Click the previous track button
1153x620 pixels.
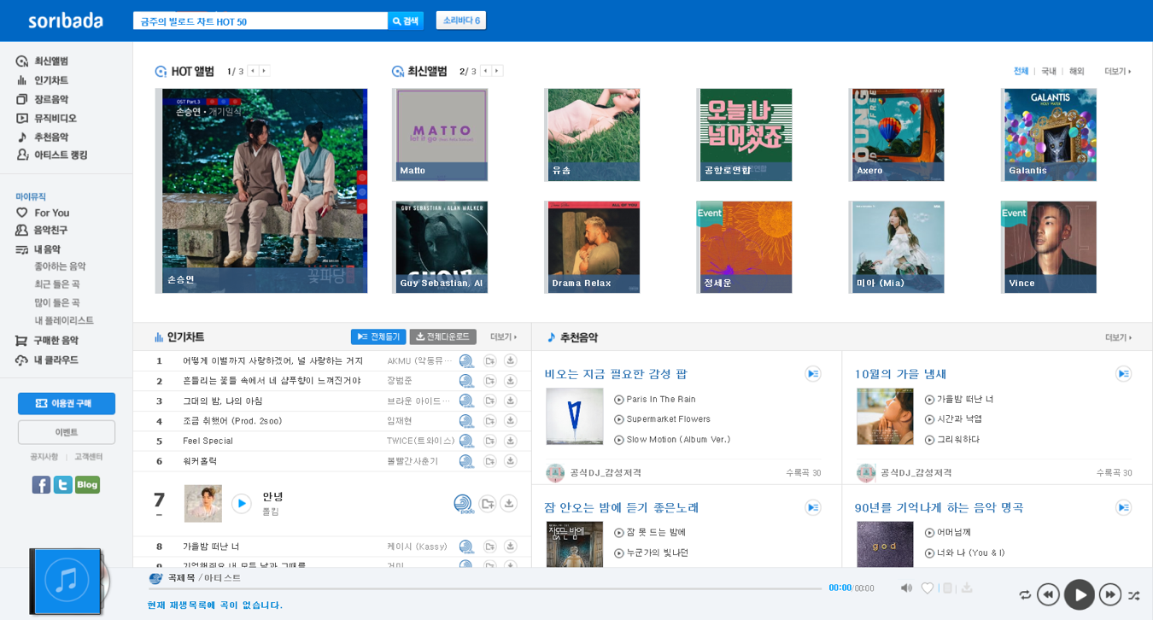1048,594
